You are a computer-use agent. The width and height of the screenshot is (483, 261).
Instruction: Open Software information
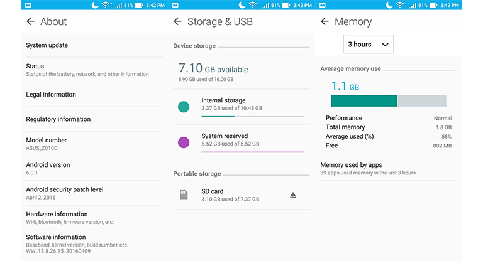click(x=94, y=244)
